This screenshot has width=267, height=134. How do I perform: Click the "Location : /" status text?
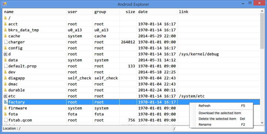click(x=11, y=129)
